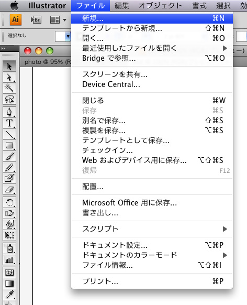Open the Apple menu
This screenshot has height=305, width=247.
tap(14, 5)
